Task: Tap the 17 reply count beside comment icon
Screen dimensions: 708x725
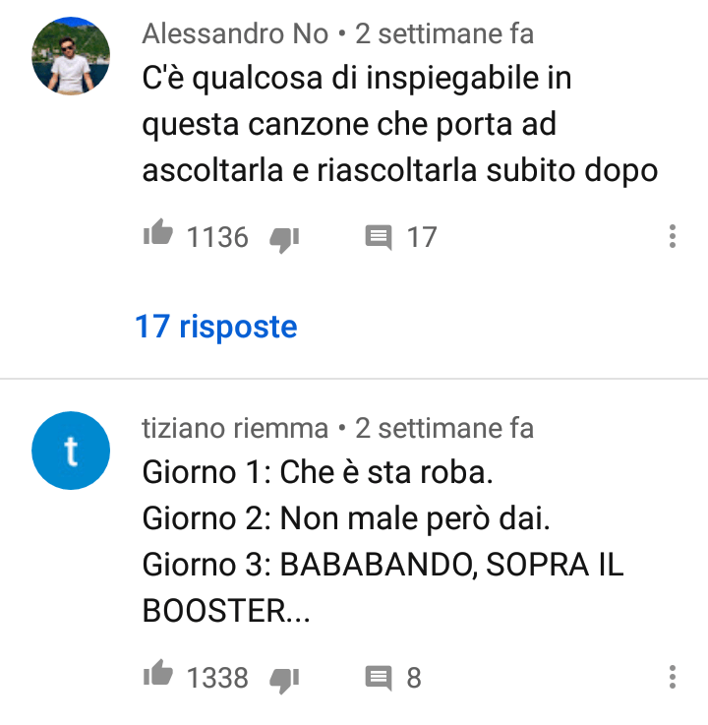Action: [x=422, y=237]
